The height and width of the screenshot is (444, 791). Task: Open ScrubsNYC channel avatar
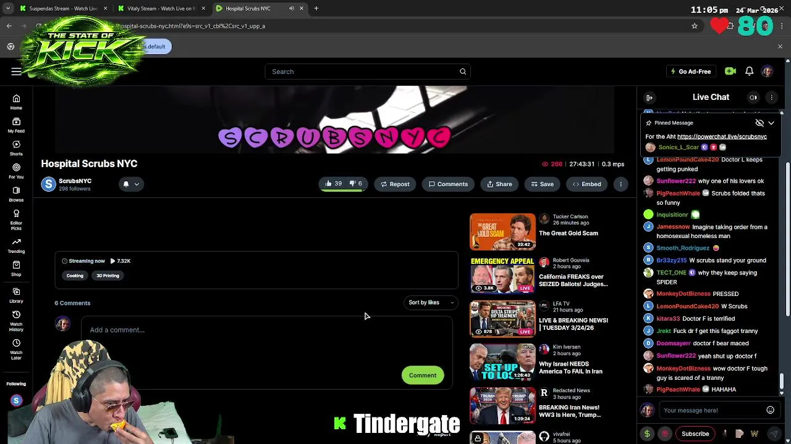pyautogui.click(x=48, y=184)
